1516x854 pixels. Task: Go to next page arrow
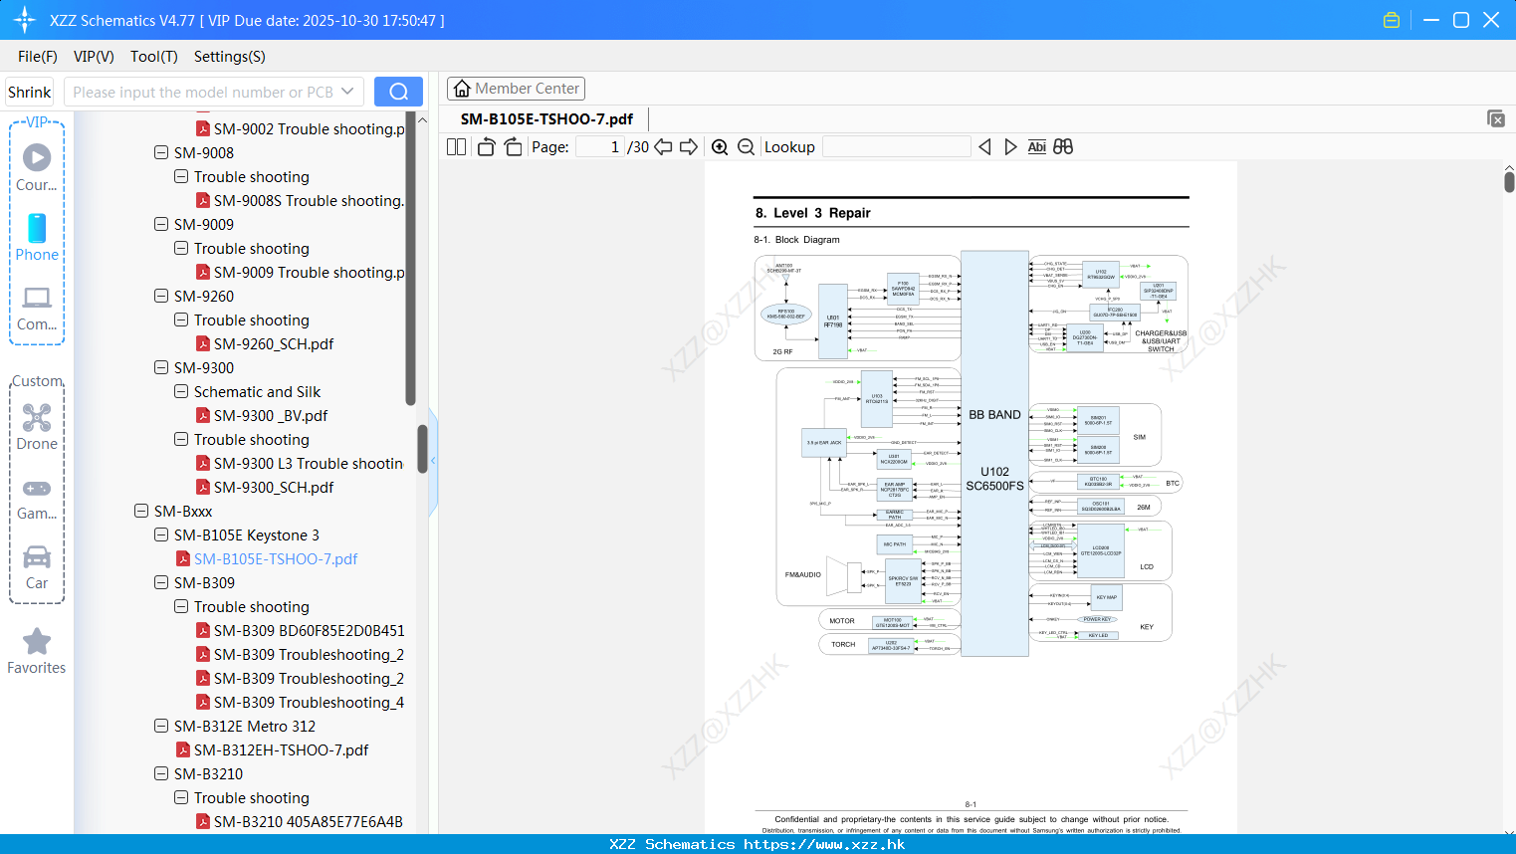689,147
